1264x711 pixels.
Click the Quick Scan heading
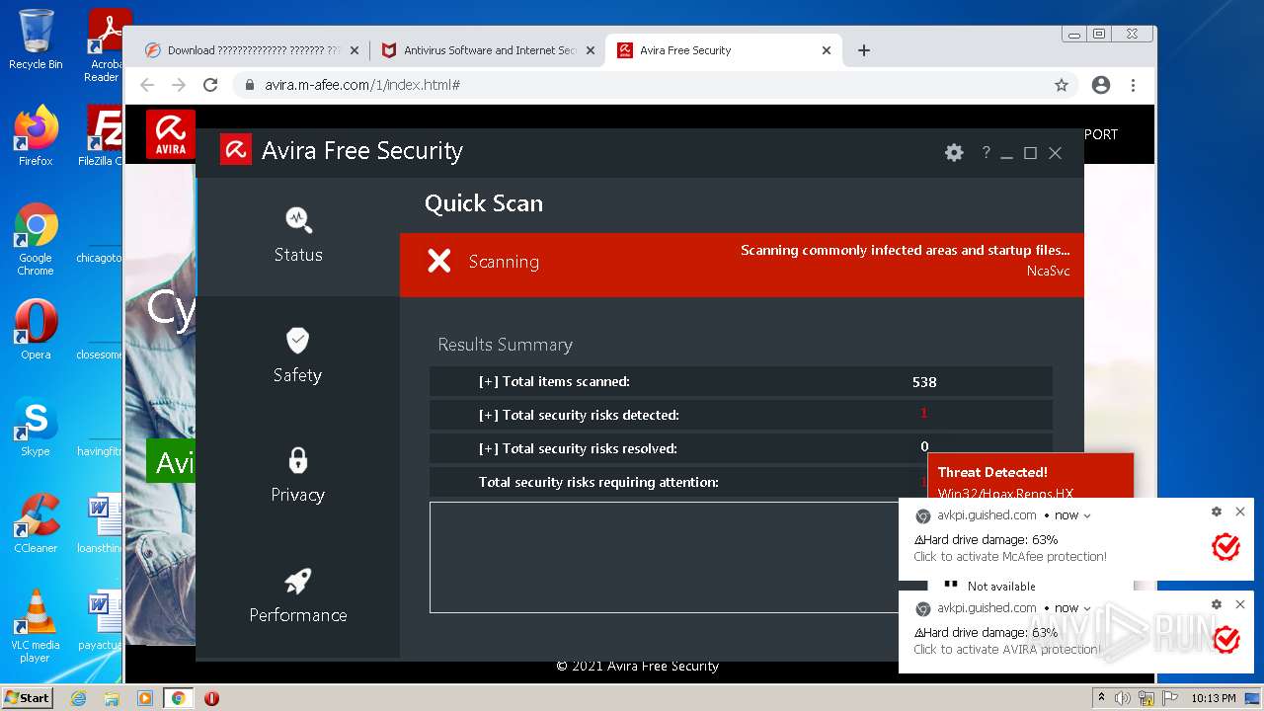coord(484,203)
